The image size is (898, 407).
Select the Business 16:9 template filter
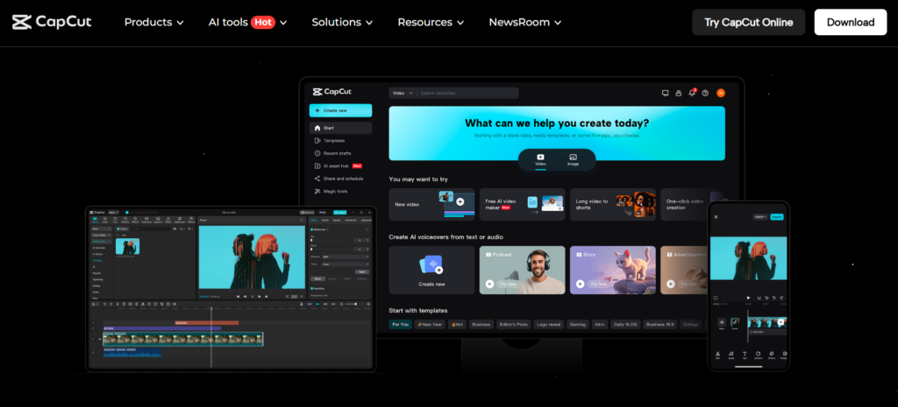click(x=660, y=324)
